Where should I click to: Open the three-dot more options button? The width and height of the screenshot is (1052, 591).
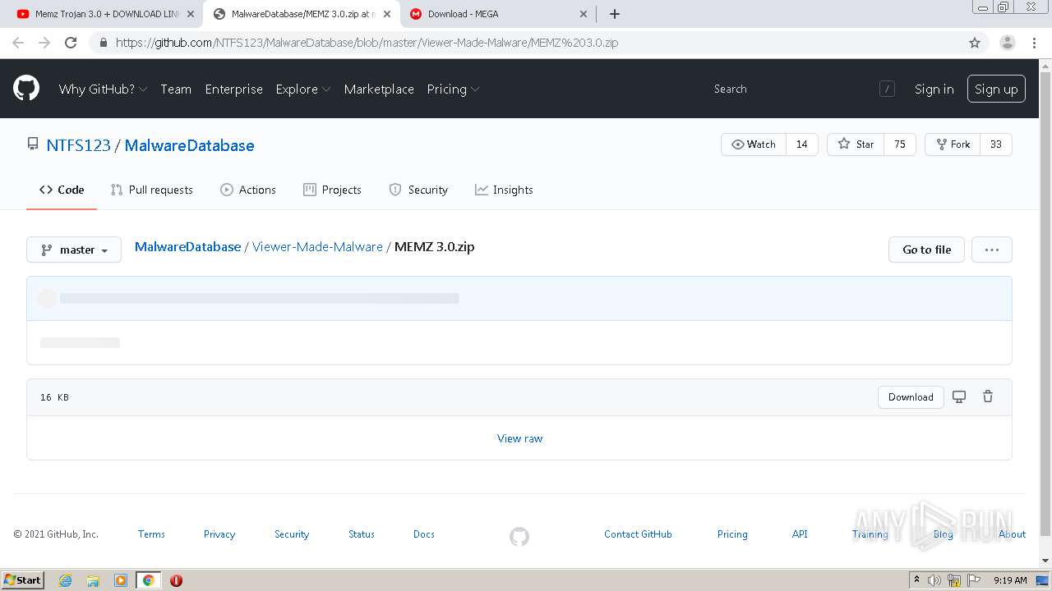[992, 250]
